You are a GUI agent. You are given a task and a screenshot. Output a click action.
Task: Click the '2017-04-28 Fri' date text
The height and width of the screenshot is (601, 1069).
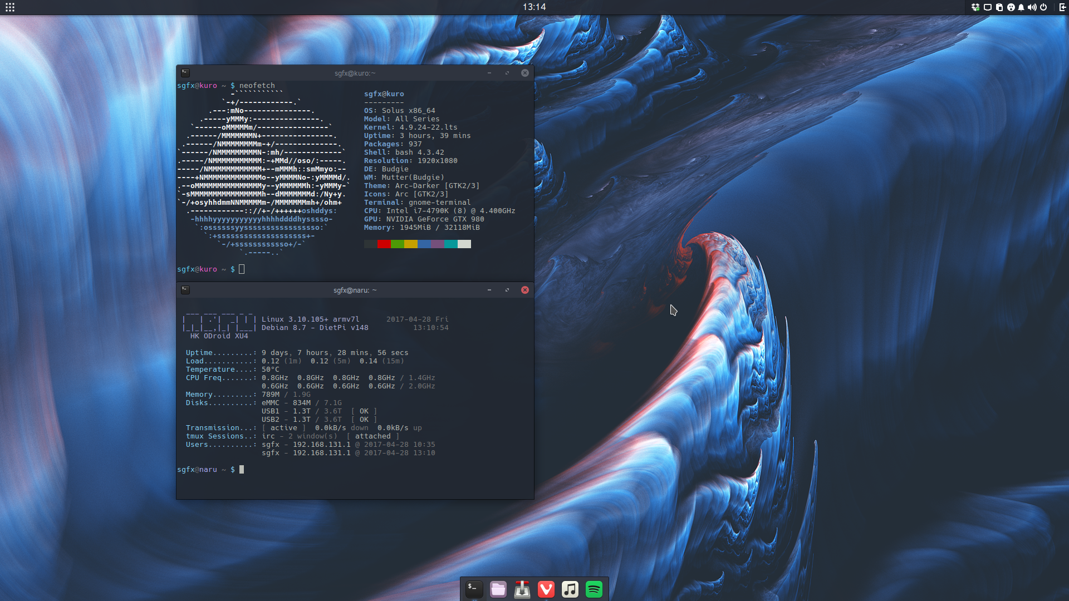point(418,319)
